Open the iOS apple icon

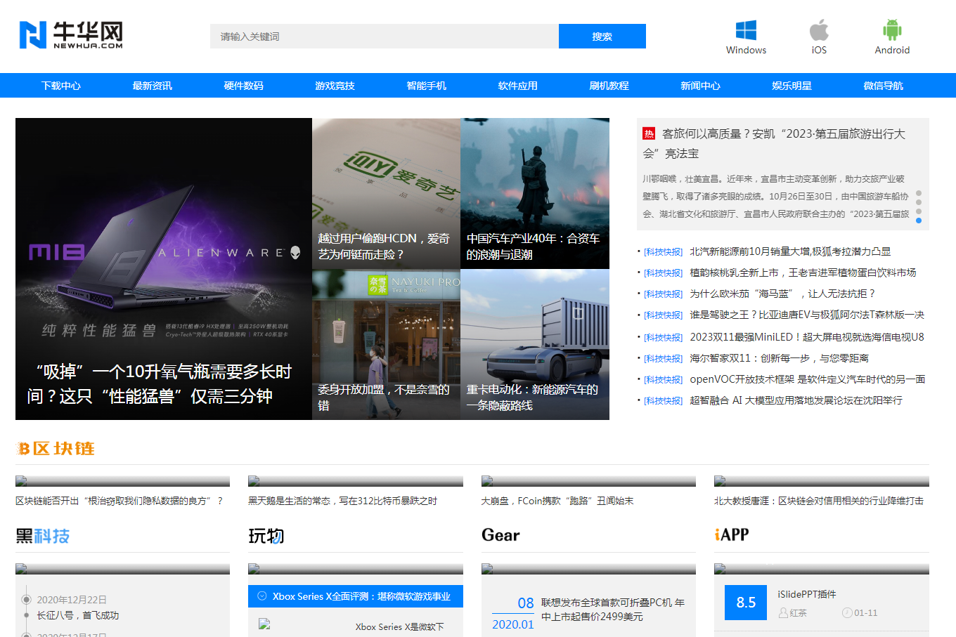819,30
